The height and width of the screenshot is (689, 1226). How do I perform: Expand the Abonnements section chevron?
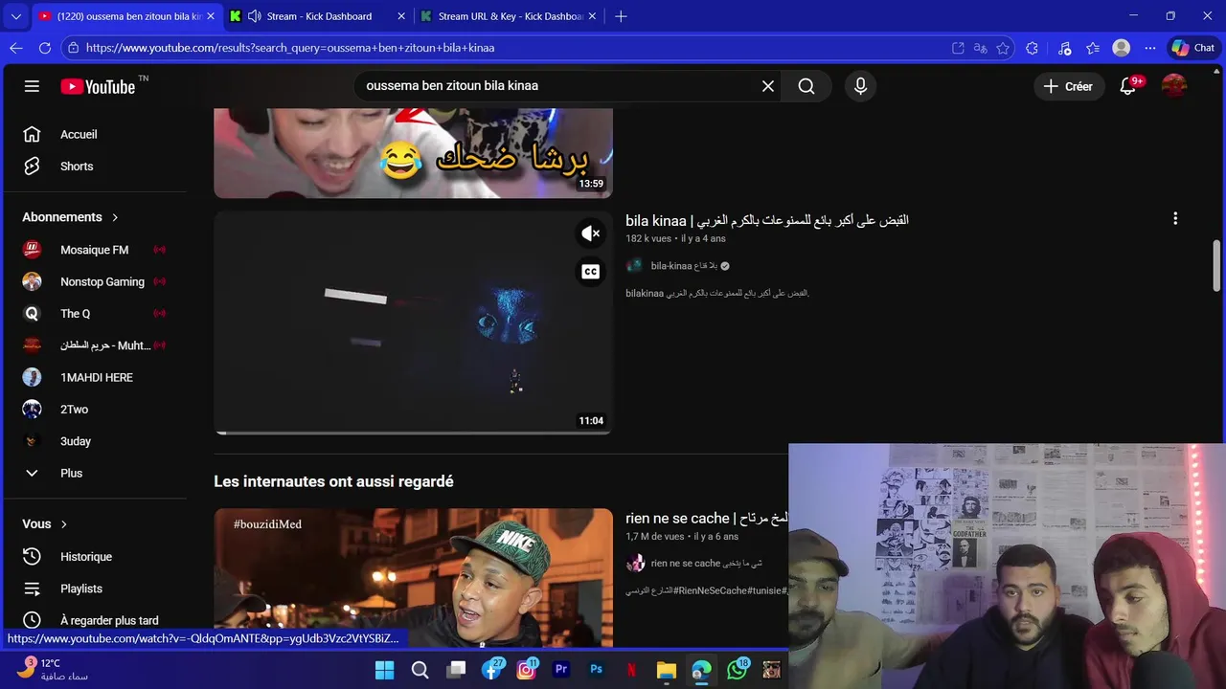[115, 217]
